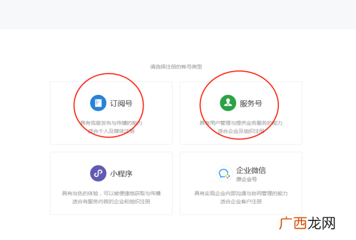The width and height of the screenshot is (356, 240).
Task: Click the text 具有信息发布与传播的能力
Action: tap(112, 123)
